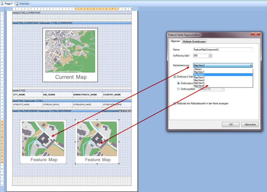The image size is (267, 192).
Task: Click the Name field showing FeatureMapComponent2
Action: pyautogui.click(x=223, y=49)
